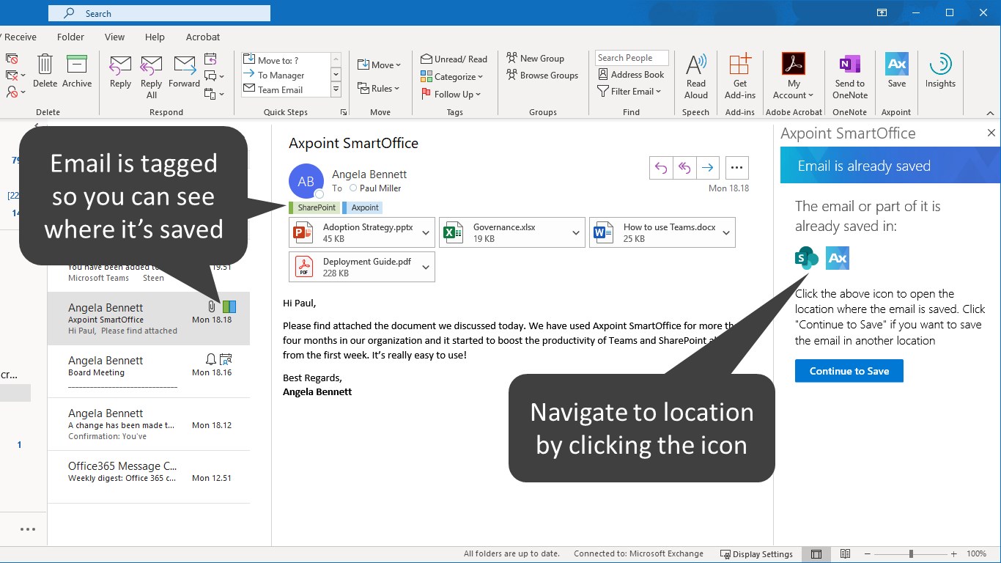Screen dimensions: 1001x563
Task: Click the reminder bell on Board Meeting message
Action: click(x=211, y=359)
